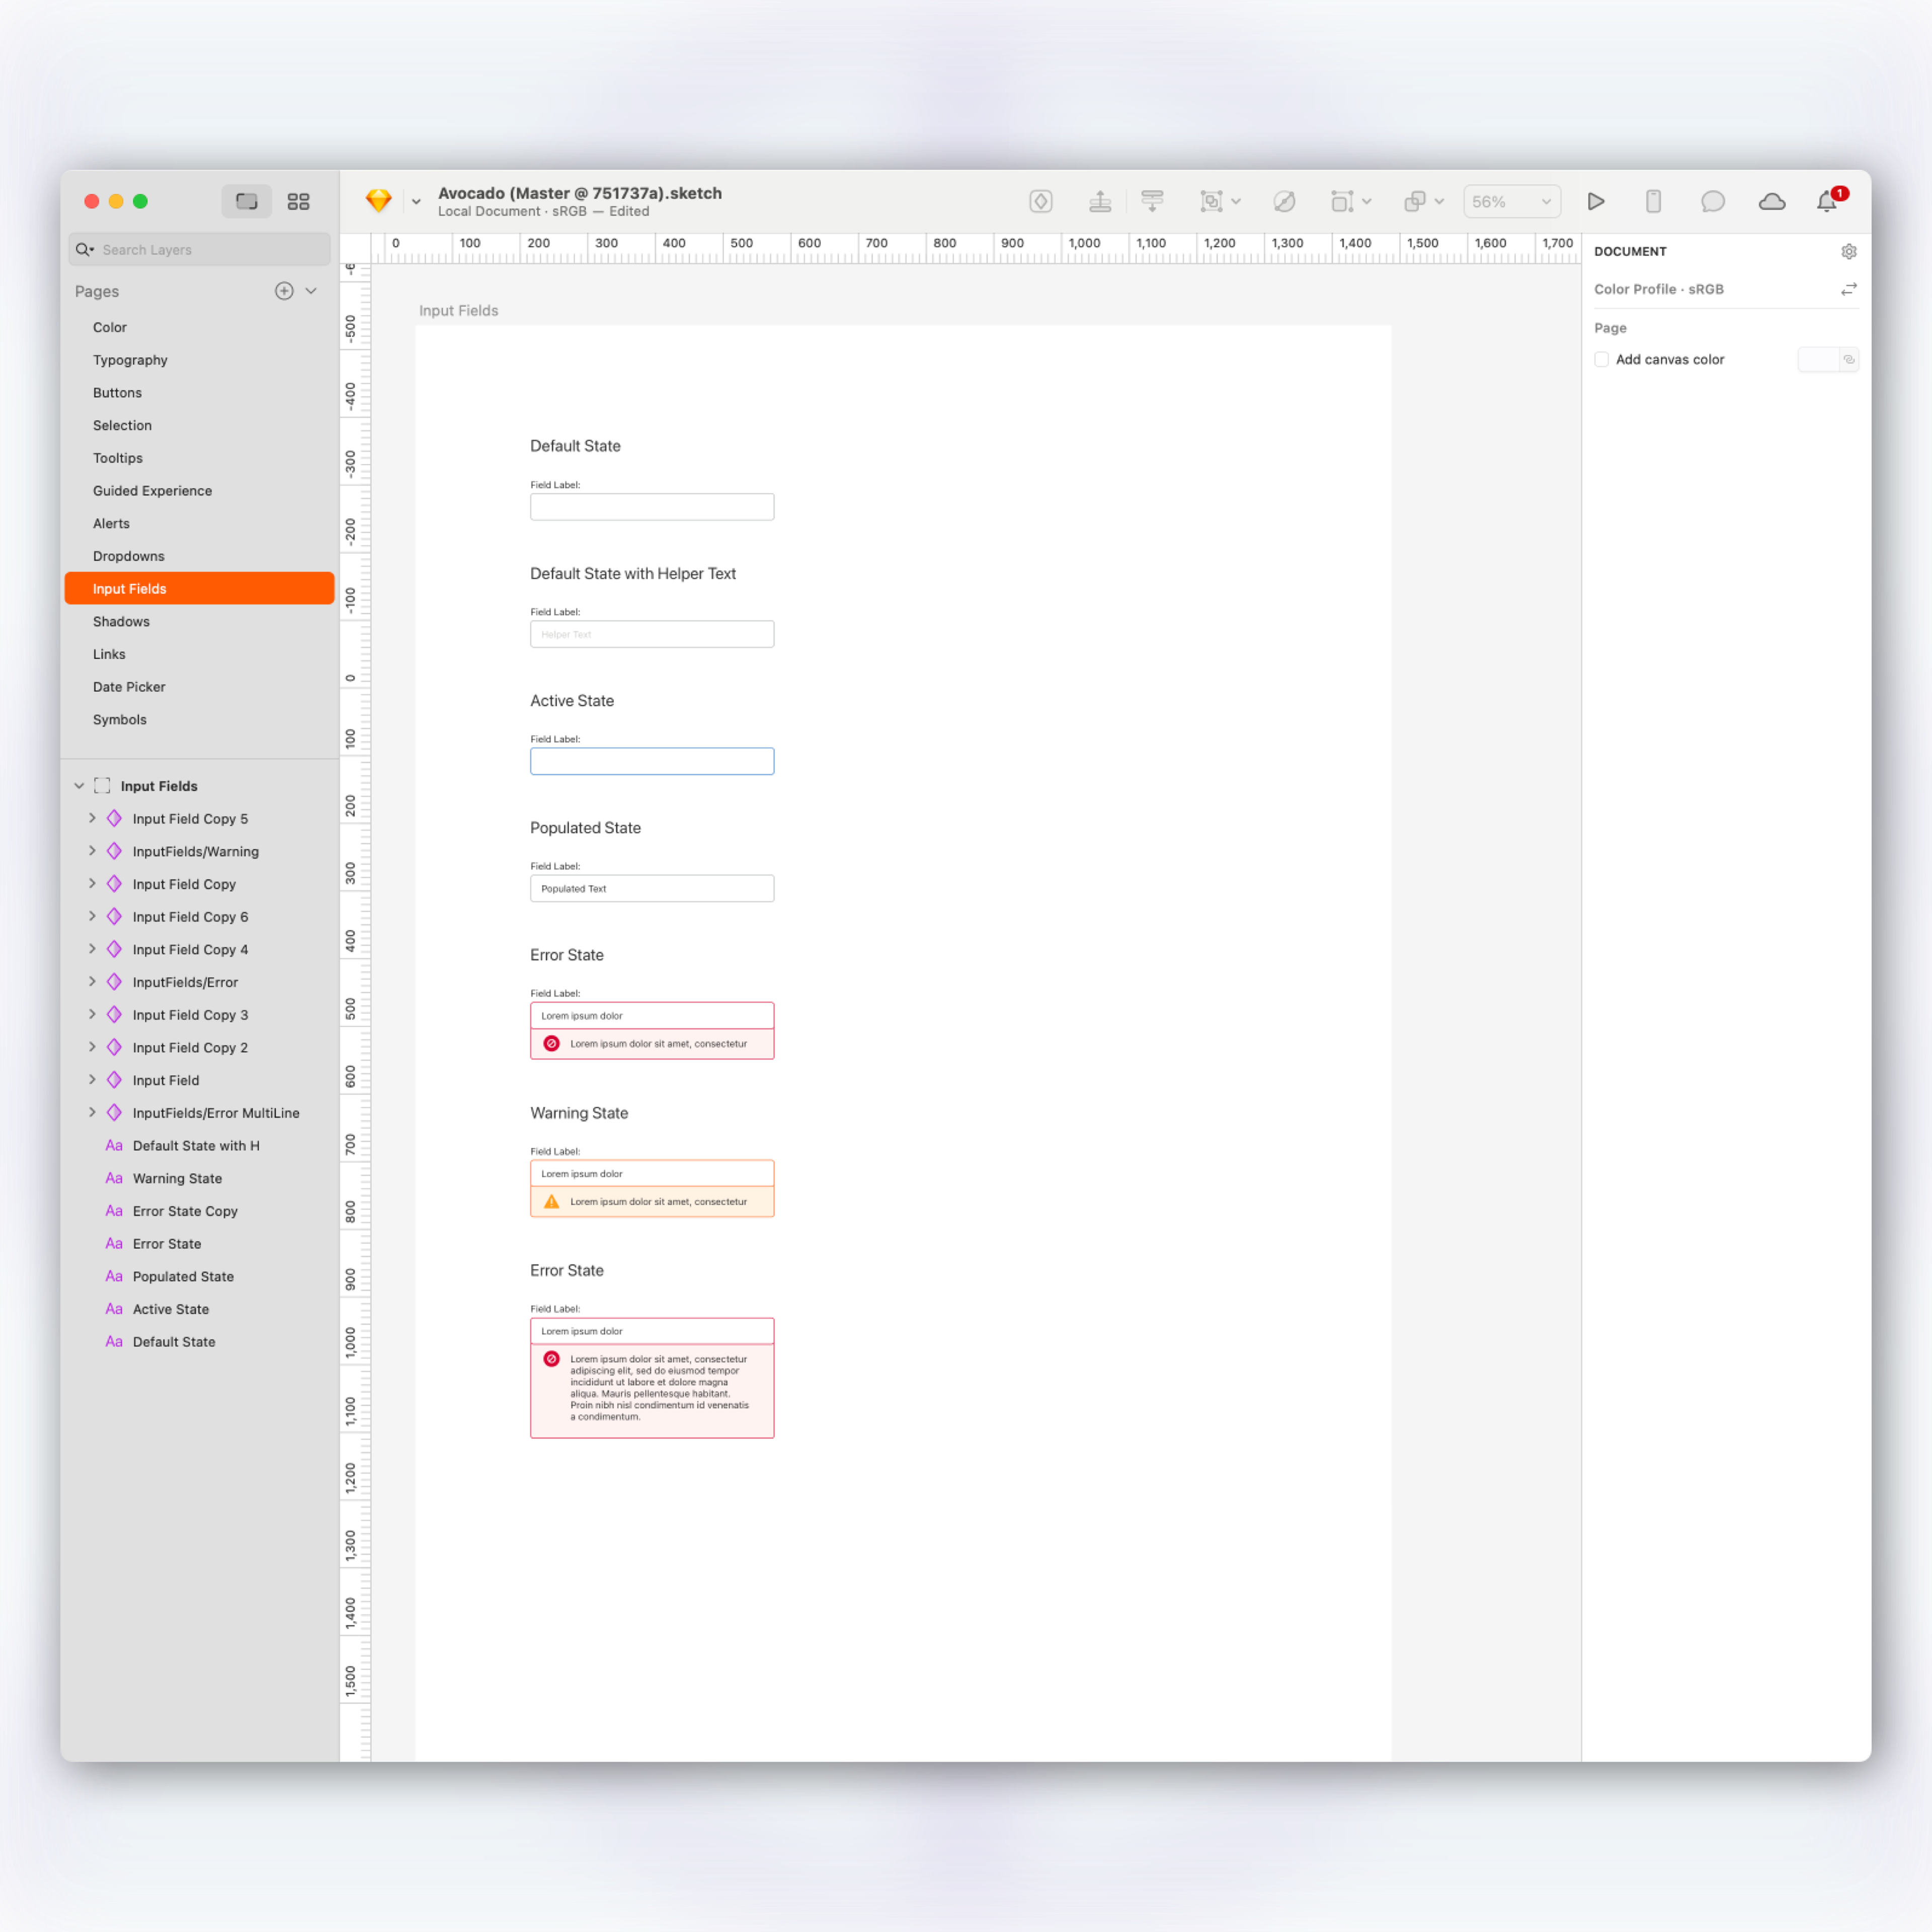The width and height of the screenshot is (1932, 1932).
Task: Click the cloud upload icon
Action: (1771, 201)
